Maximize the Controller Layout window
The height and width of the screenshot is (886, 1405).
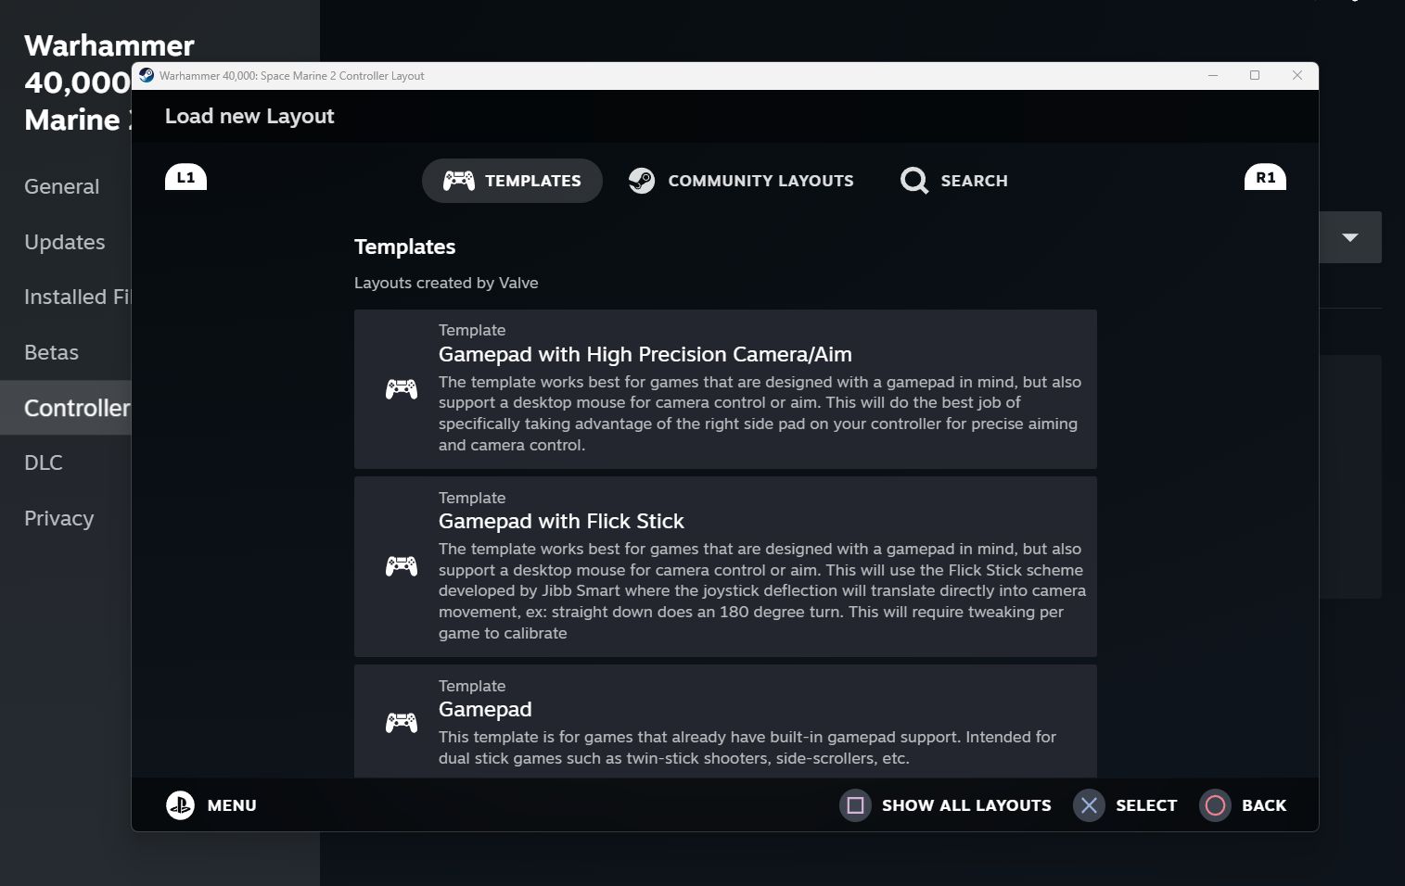1255,75
